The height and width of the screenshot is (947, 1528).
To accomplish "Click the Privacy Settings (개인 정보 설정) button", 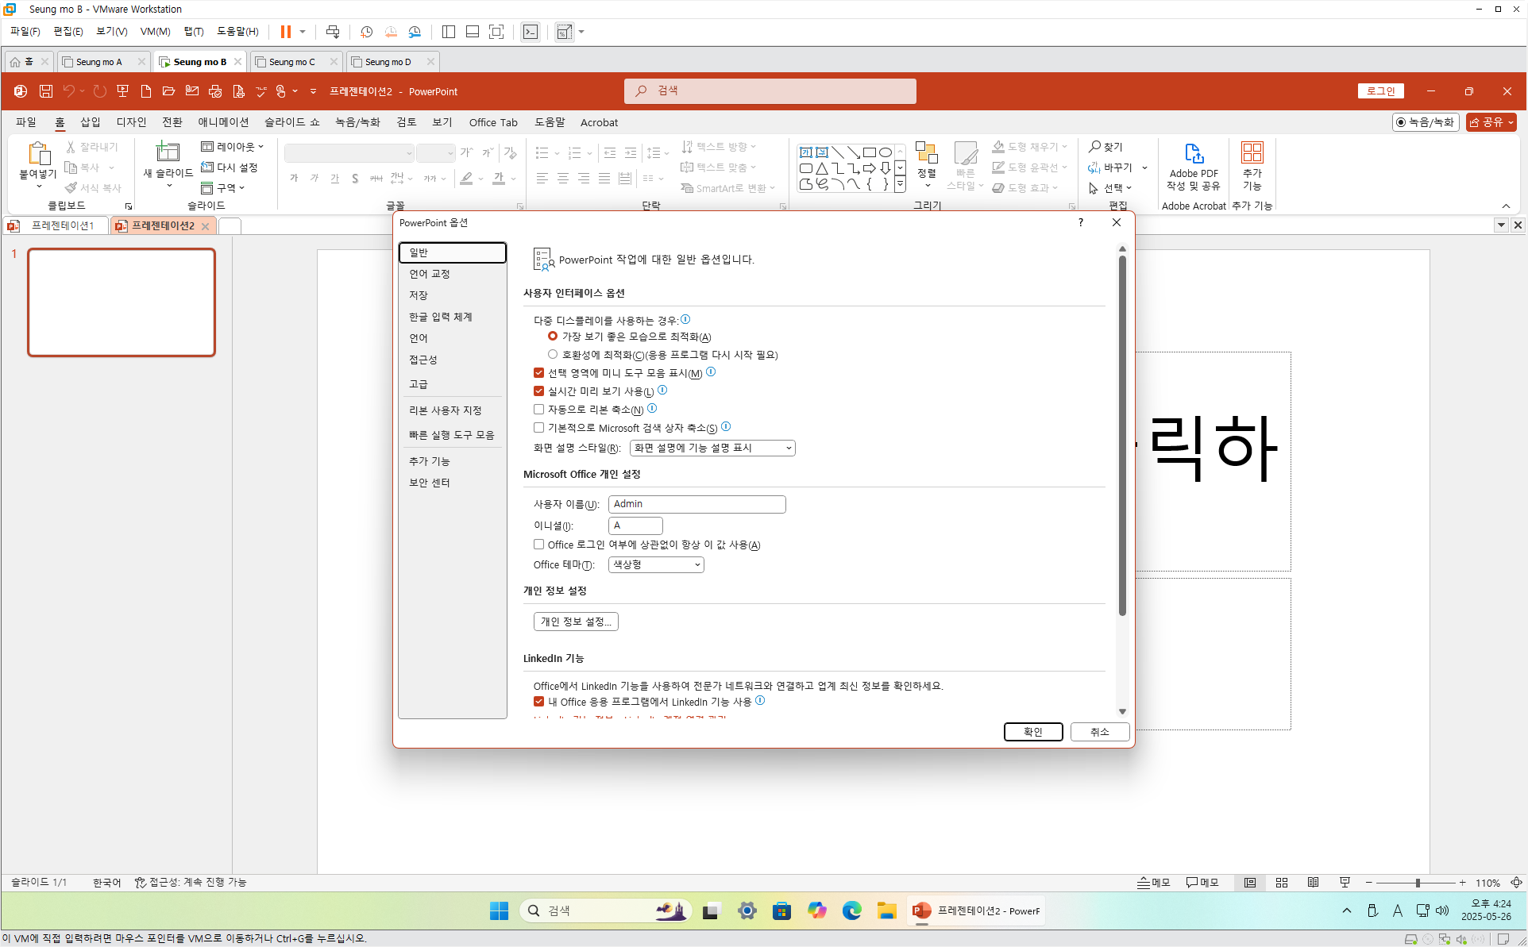I will pyautogui.click(x=575, y=622).
